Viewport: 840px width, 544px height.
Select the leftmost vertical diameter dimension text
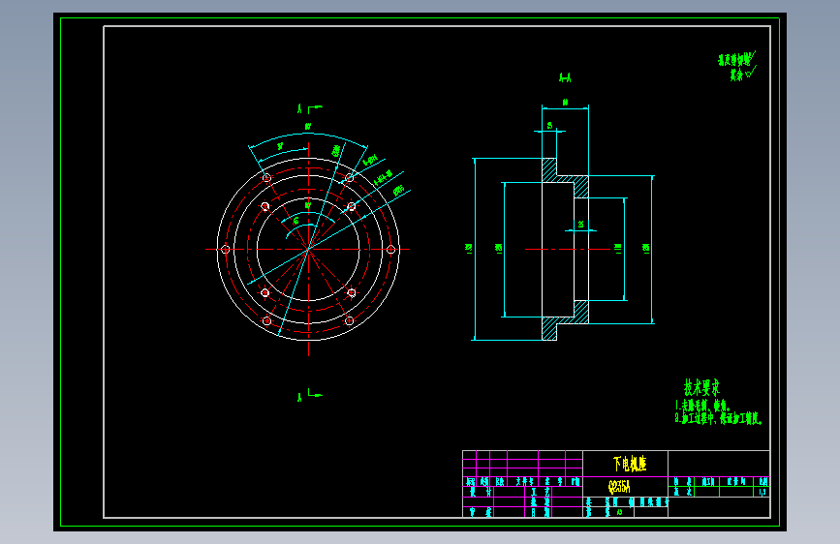(469, 249)
